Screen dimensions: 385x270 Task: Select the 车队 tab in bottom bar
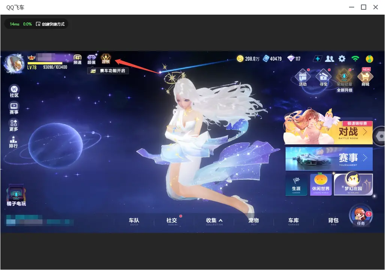click(x=134, y=221)
